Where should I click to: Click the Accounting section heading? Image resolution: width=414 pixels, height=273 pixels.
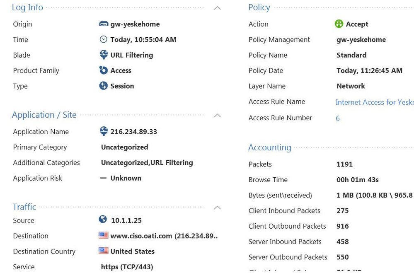point(269,147)
